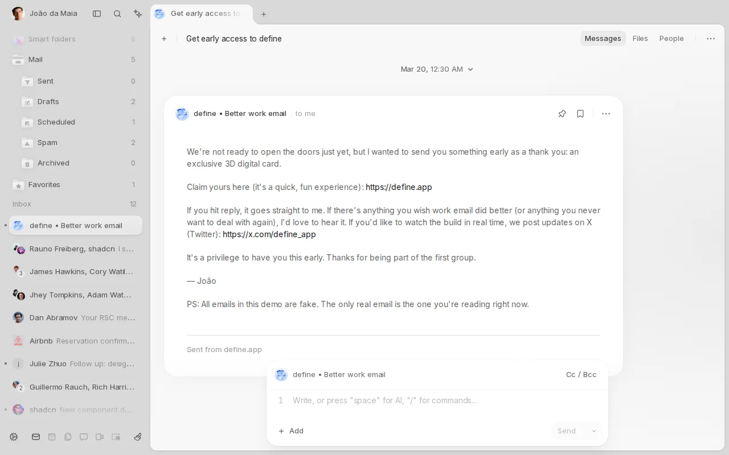729x455 pixels.
Task: Select the 'Get early access to' tab
Action: [x=202, y=14]
